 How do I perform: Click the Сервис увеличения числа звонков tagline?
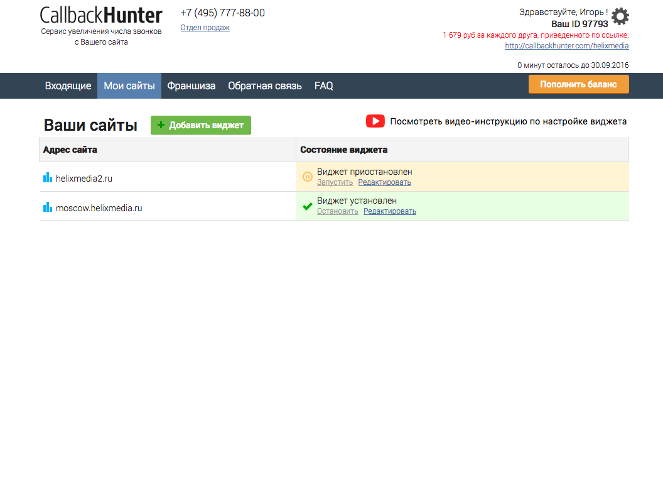[x=101, y=36]
